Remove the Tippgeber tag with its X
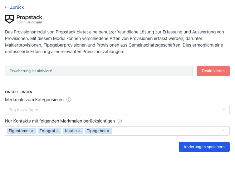Screen dimensions: 235x170 tap(108, 131)
